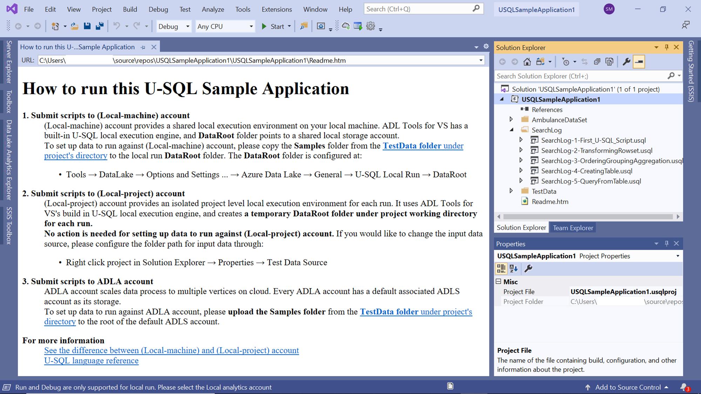Collapse the SearchLog folder node
Viewport: 701px width, 394px height.
click(511, 130)
